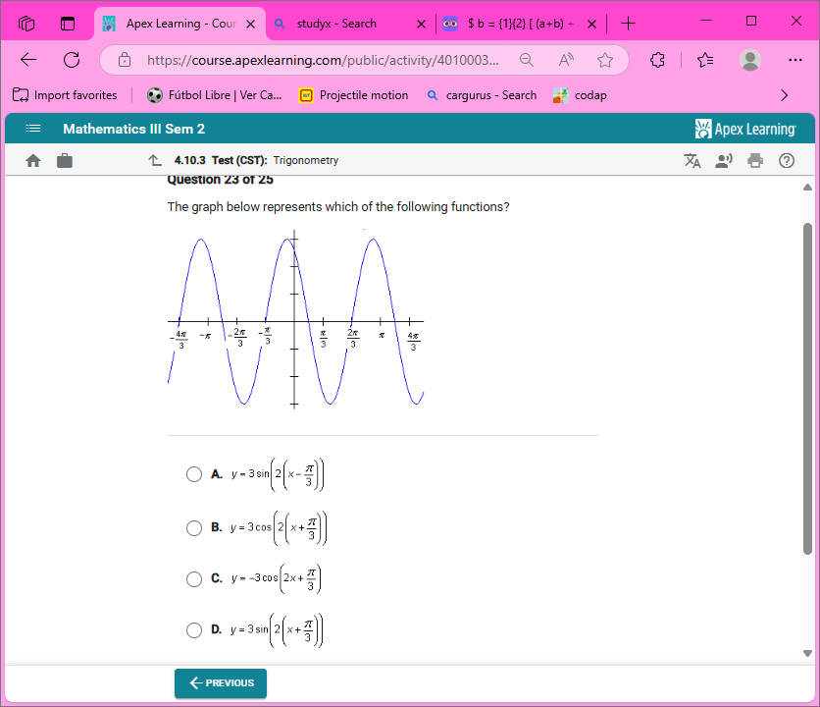
Task: Click the translate language icon
Action: (692, 159)
